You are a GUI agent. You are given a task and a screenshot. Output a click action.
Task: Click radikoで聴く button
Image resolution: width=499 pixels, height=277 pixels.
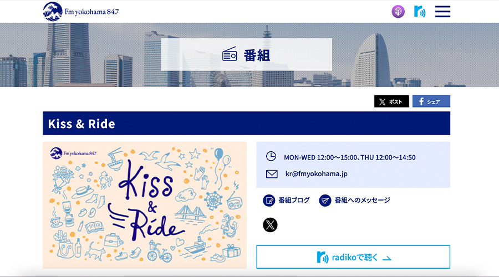tap(353, 257)
